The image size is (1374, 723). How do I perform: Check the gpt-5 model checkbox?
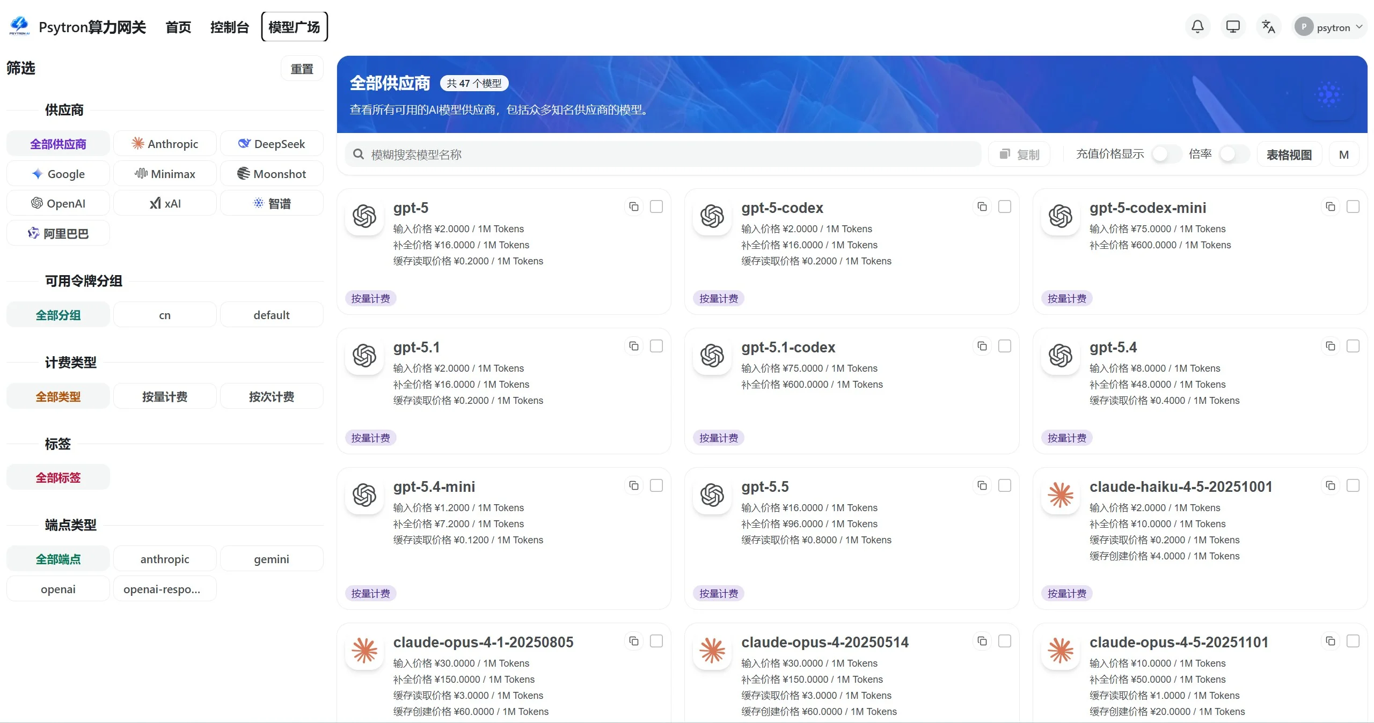pyautogui.click(x=656, y=206)
